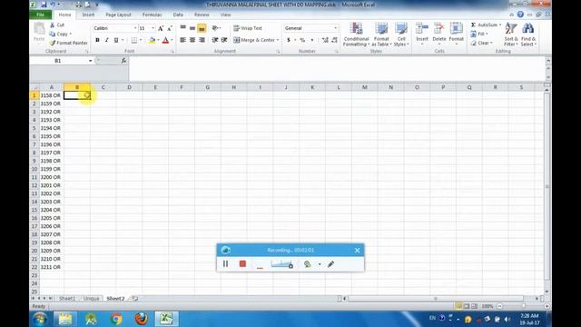Image resolution: width=581 pixels, height=327 pixels.
Task: Open Format as Table gallery
Action: (x=381, y=35)
